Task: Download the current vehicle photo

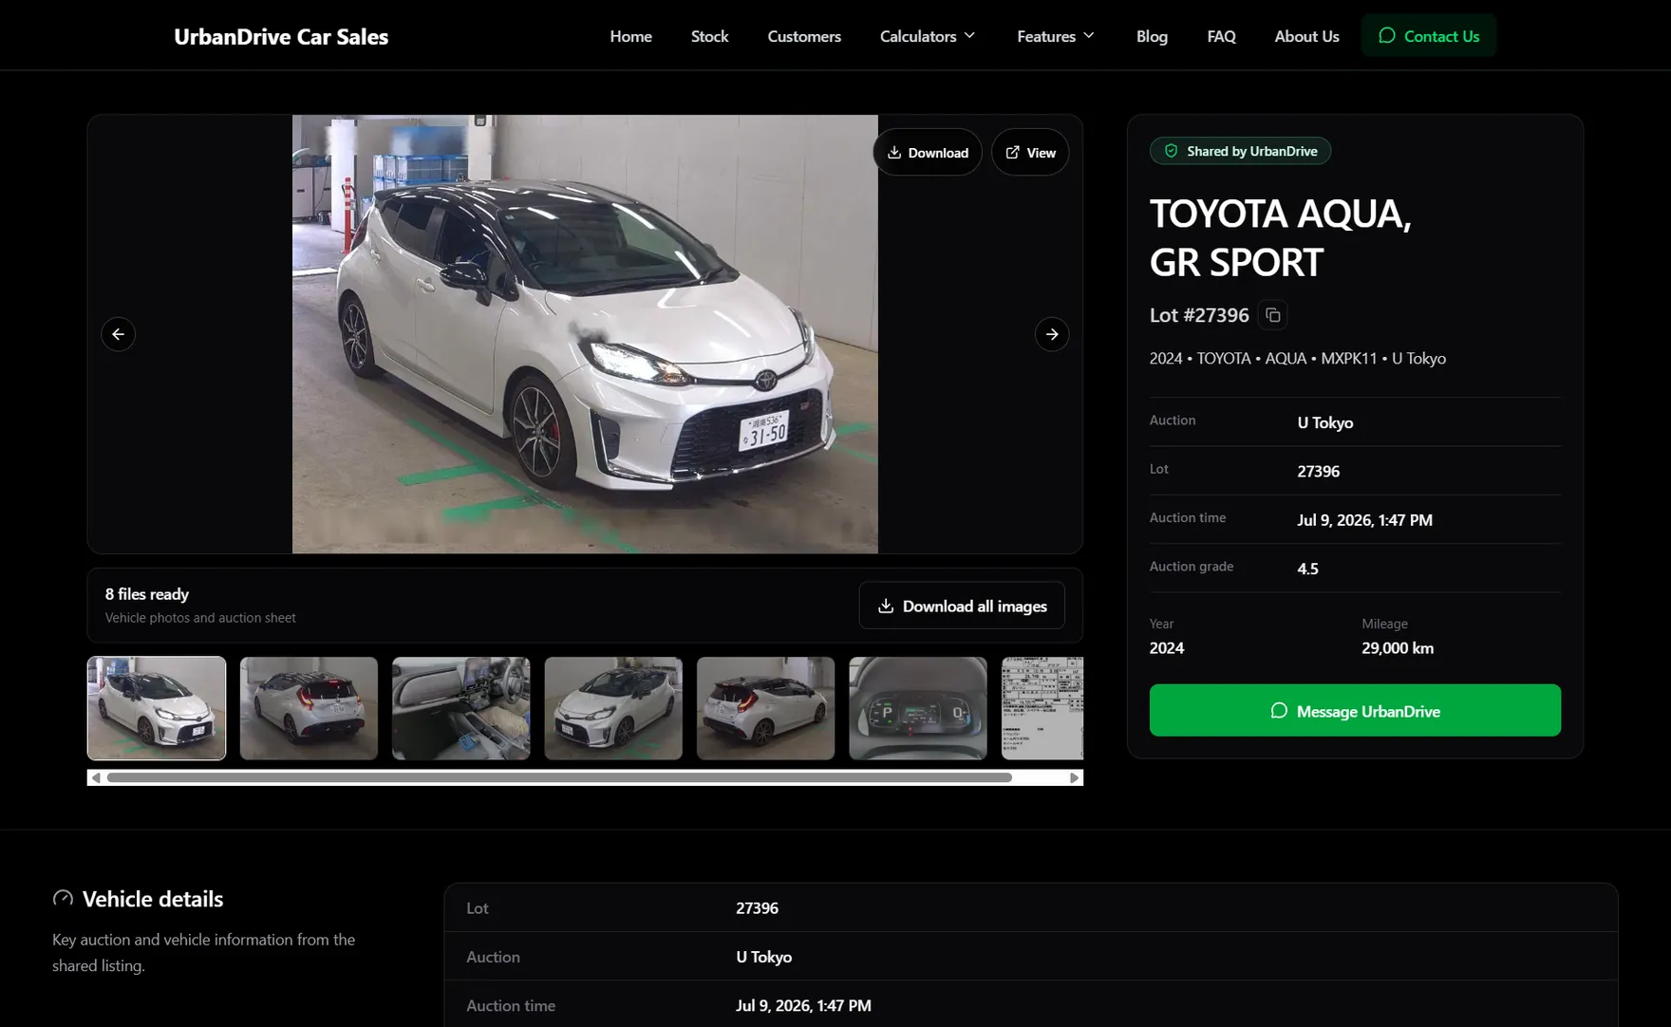Action: 928,152
